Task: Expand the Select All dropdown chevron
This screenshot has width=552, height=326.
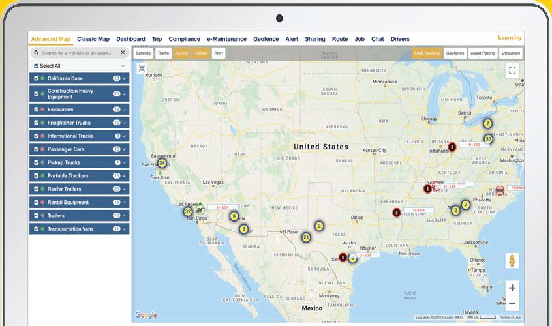Action: click(x=123, y=66)
